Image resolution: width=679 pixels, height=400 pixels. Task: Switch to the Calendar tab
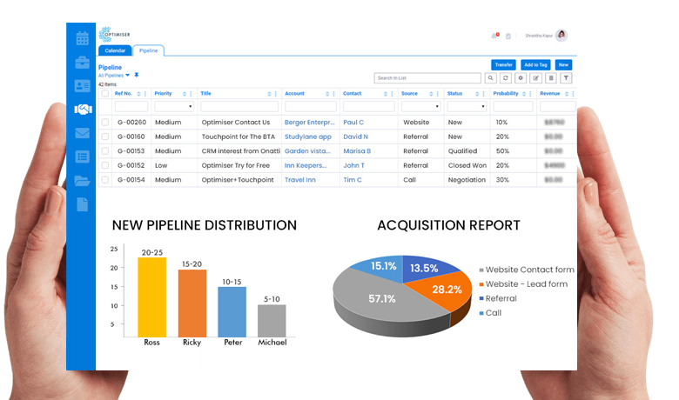(116, 51)
